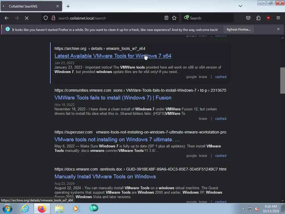Dismiss the Firefox refresh notification bar
This screenshot has width=285, height=214.
point(278,29)
